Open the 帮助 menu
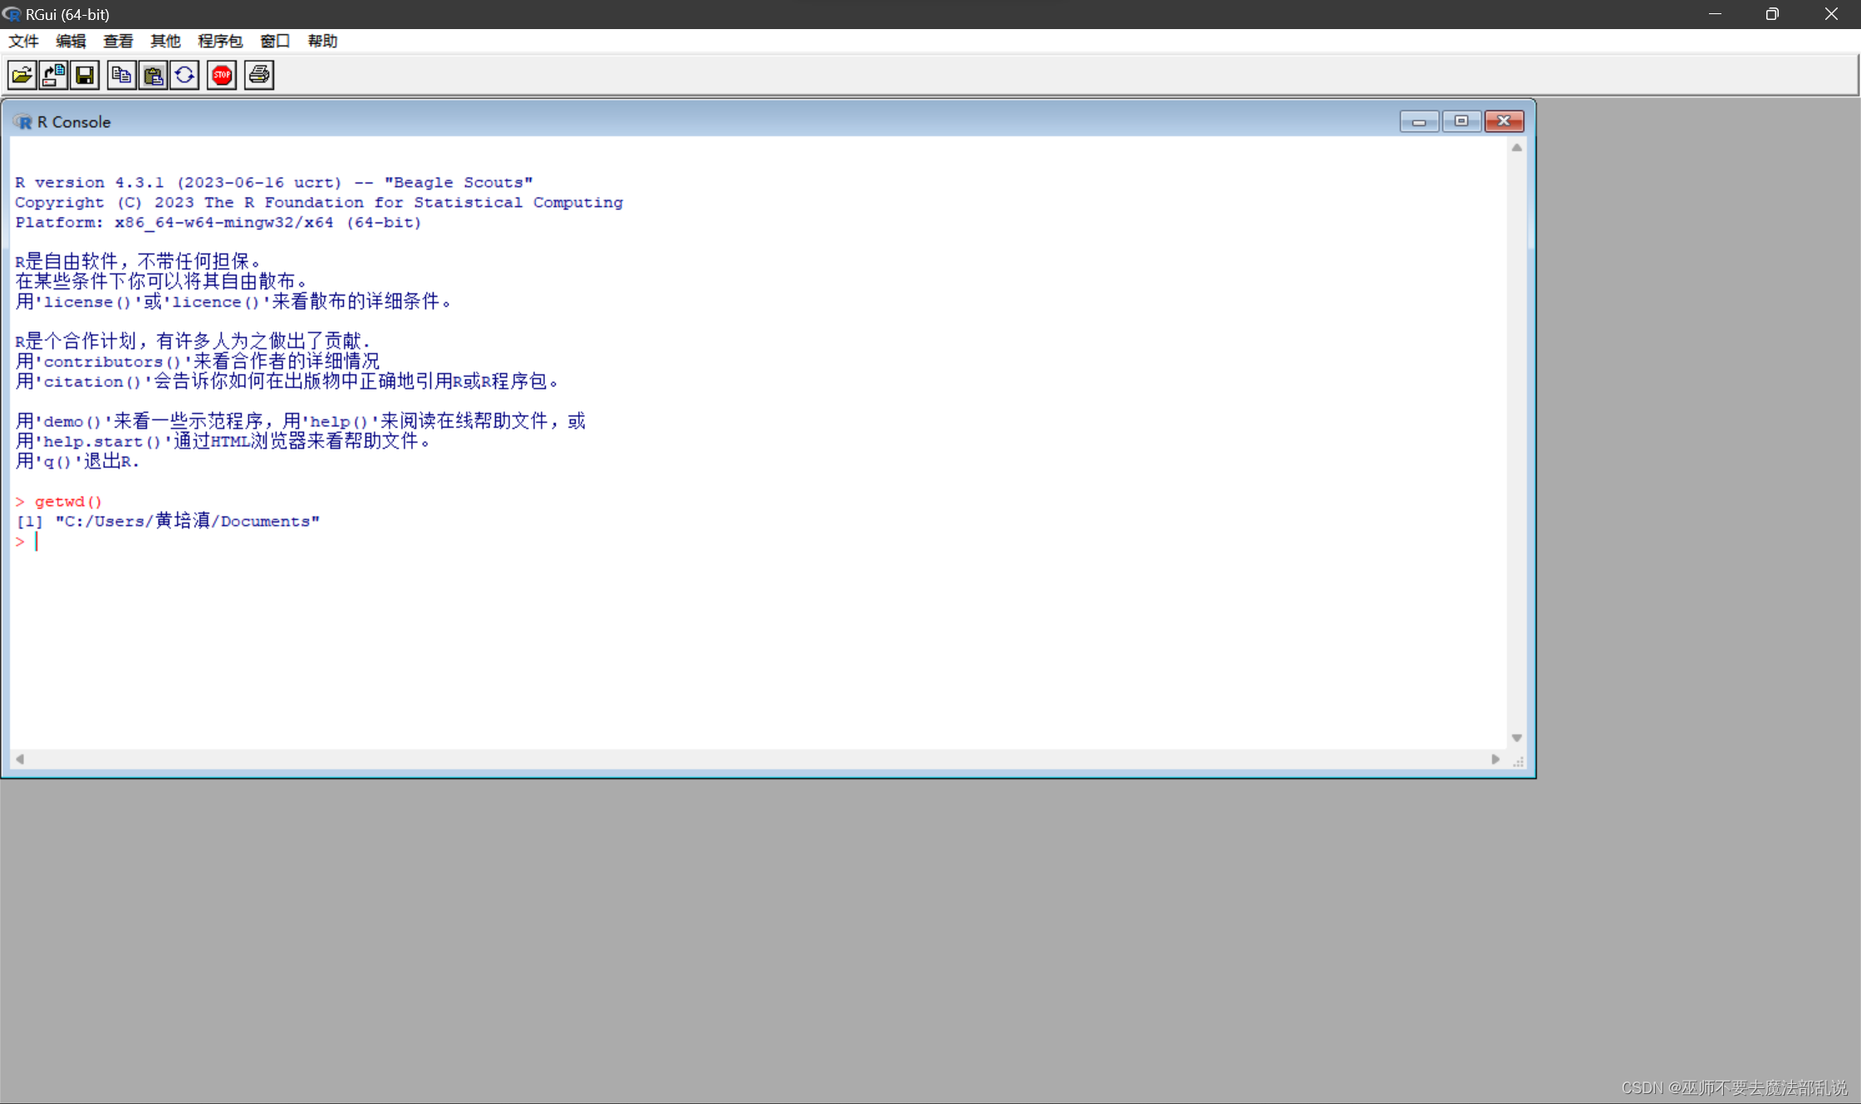Viewport: 1861px width, 1104px height. (x=322, y=41)
